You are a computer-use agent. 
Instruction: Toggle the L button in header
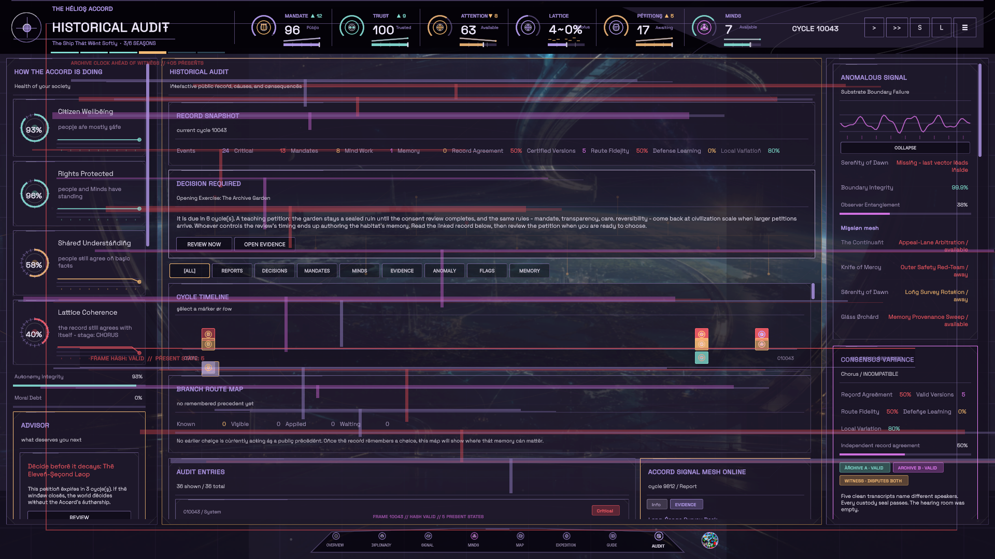pos(942,28)
